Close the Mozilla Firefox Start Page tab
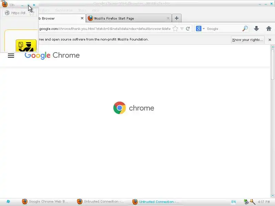Screen dimensions: 275x206 pyautogui.click(x=168, y=18)
